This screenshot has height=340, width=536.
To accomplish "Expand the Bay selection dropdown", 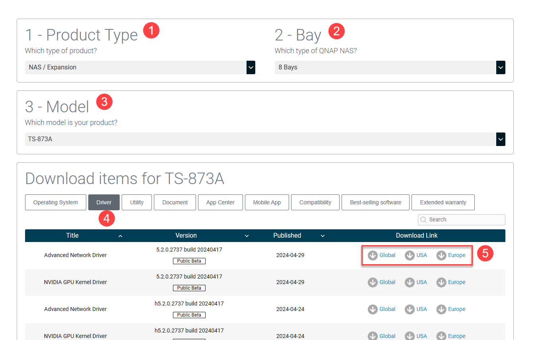I will pyautogui.click(x=501, y=67).
